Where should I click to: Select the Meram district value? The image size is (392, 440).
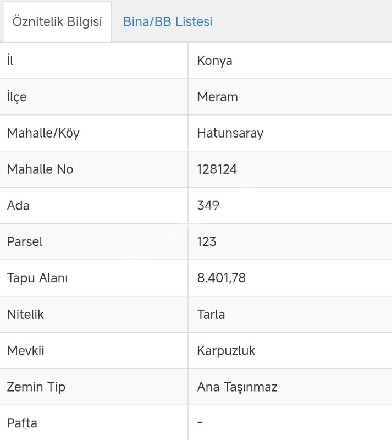(x=217, y=97)
